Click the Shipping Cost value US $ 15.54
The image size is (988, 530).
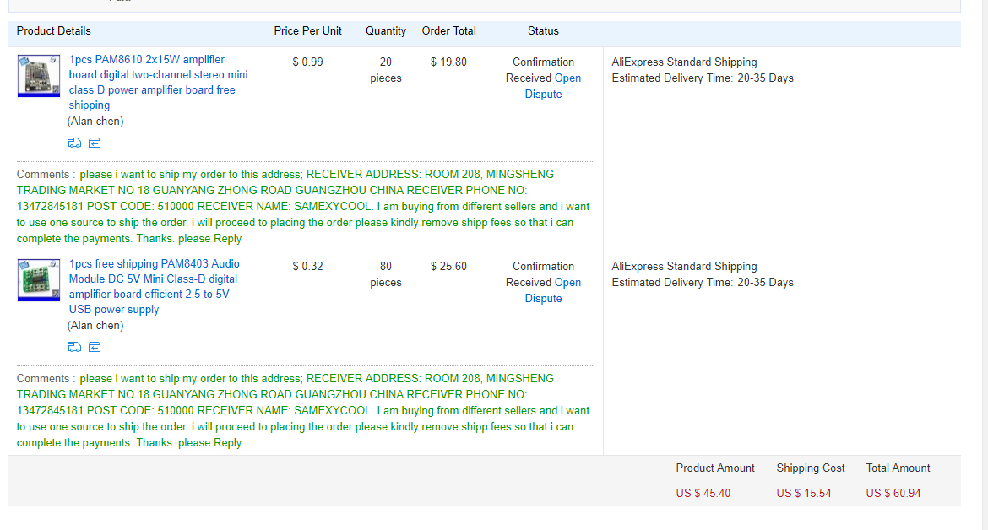(804, 493)
